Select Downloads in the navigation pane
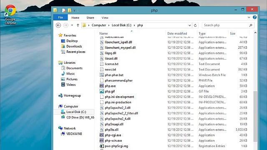Screen dimensions: 267x150 pos(74,46)
